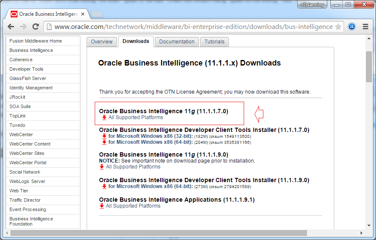Open WebCenter Portal sidebar link

click(43, 163)
